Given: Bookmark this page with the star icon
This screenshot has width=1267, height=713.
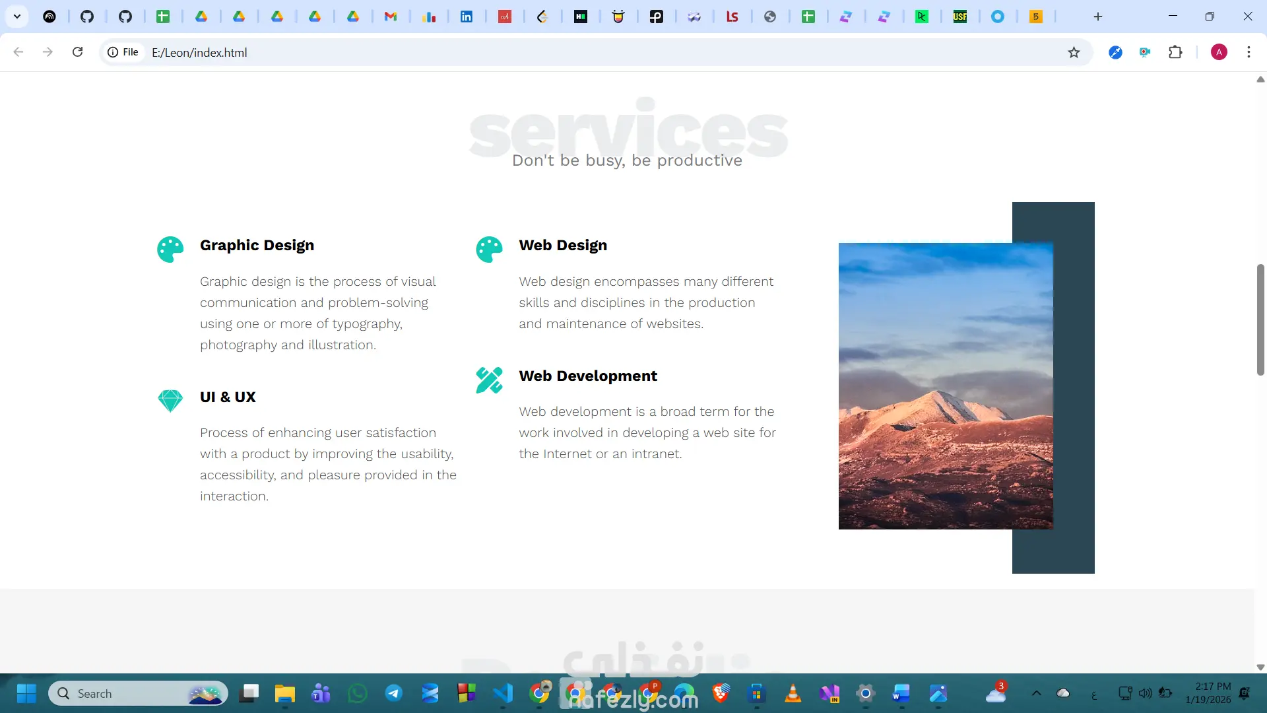Looking at the screenshot, I should (1074, 52).
